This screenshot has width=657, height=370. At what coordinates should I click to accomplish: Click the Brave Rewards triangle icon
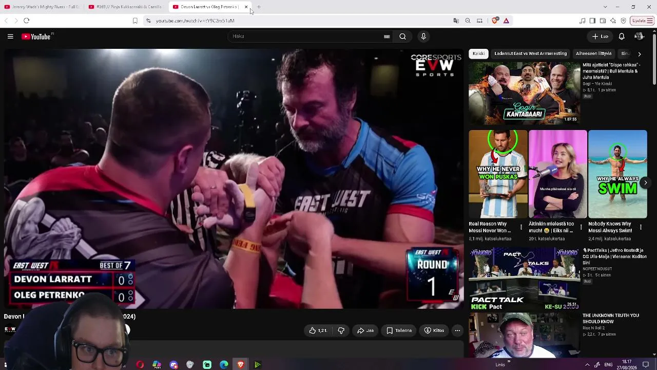506,21
